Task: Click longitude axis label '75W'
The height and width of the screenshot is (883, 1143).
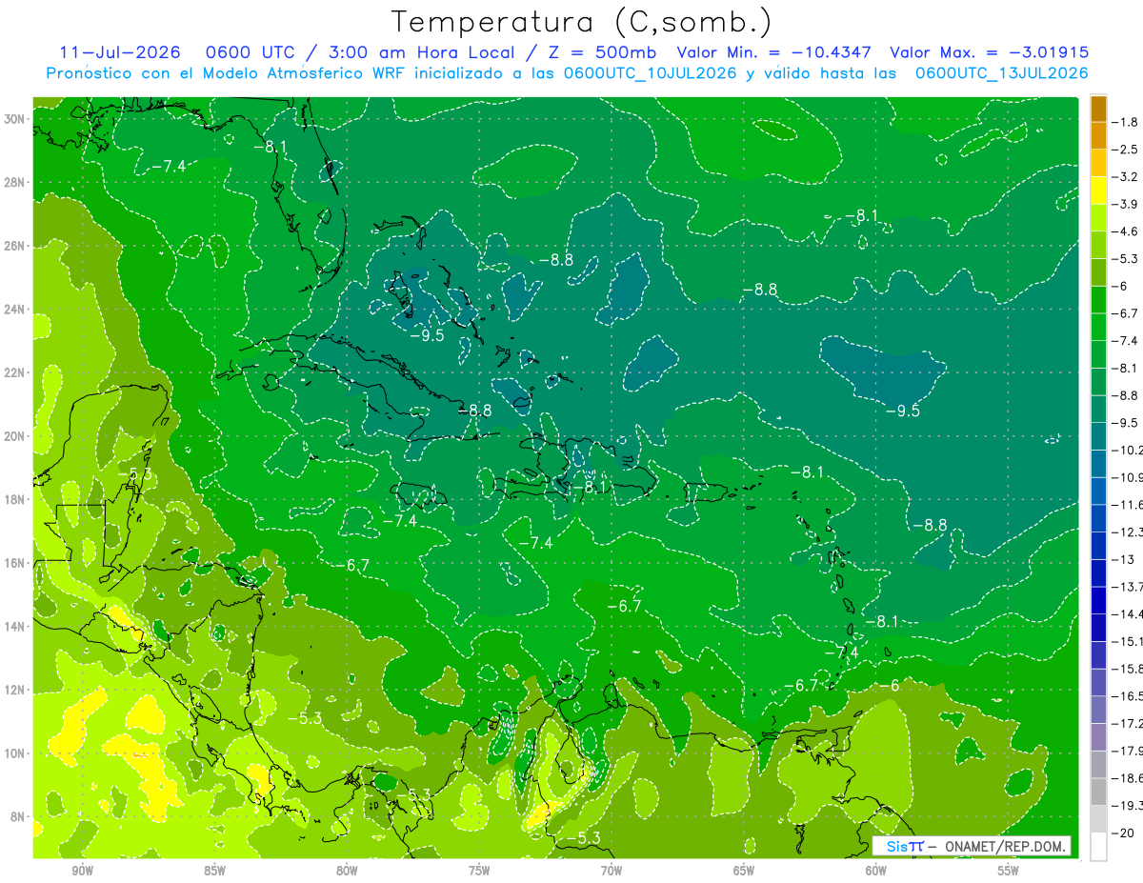Action: pyautogui.click(x=479, y=871)
